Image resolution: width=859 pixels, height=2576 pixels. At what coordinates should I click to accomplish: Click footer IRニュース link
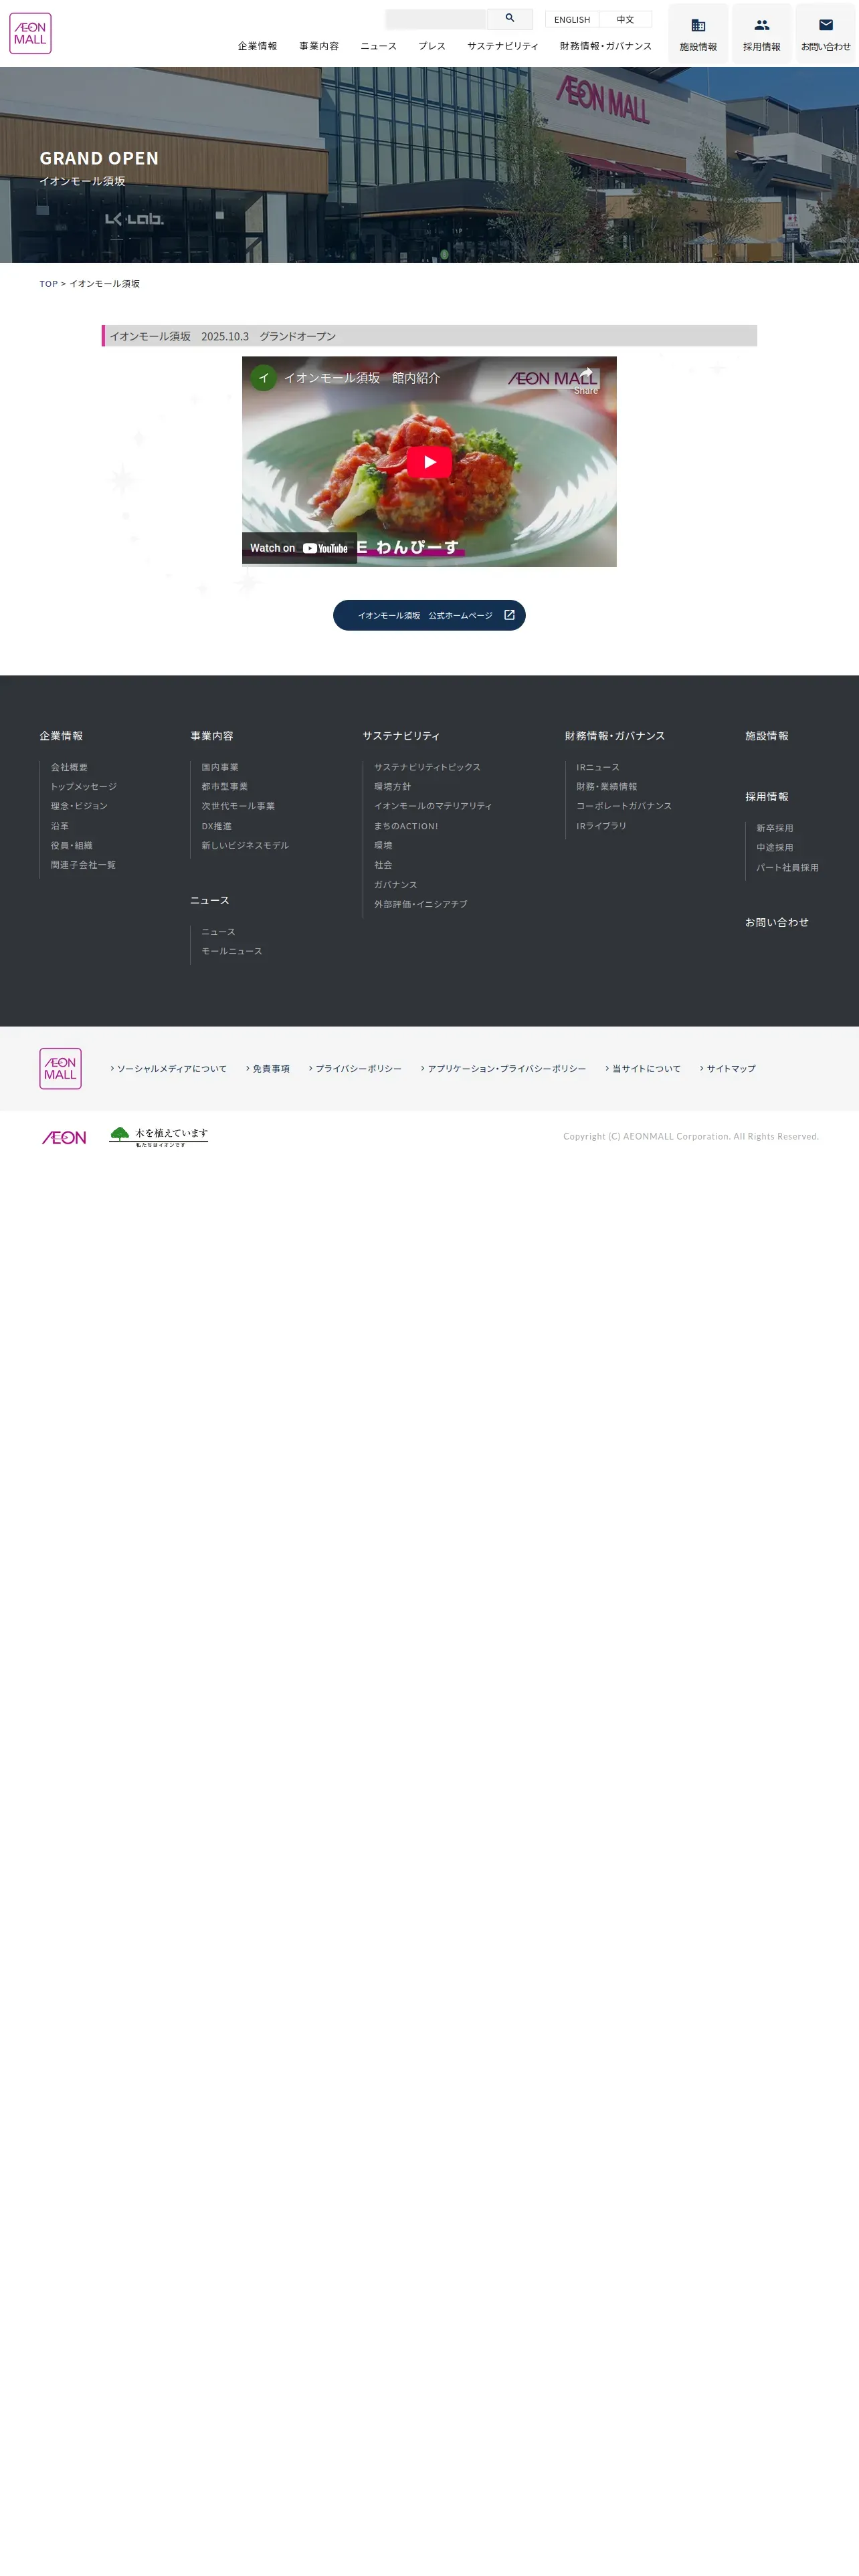pos(598,767)
